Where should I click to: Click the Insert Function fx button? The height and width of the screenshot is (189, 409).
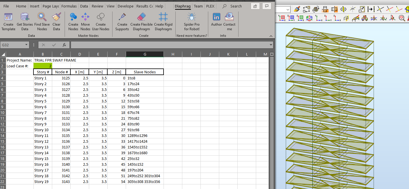[64, 45]
